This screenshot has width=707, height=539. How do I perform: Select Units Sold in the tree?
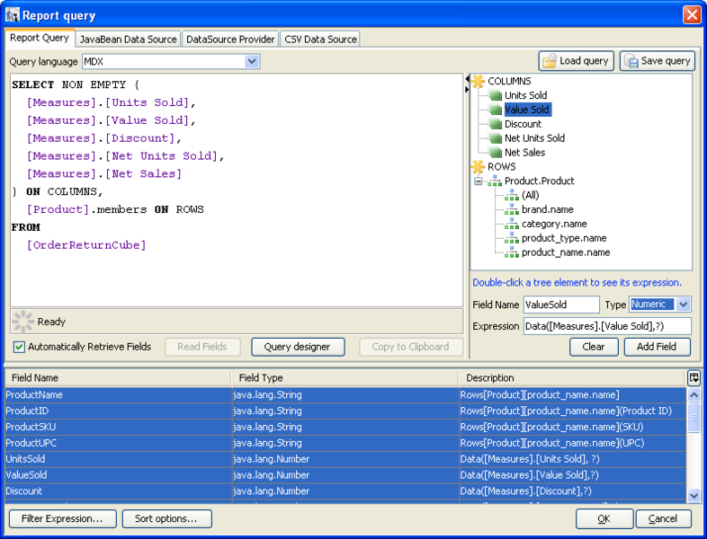point(525,95)
